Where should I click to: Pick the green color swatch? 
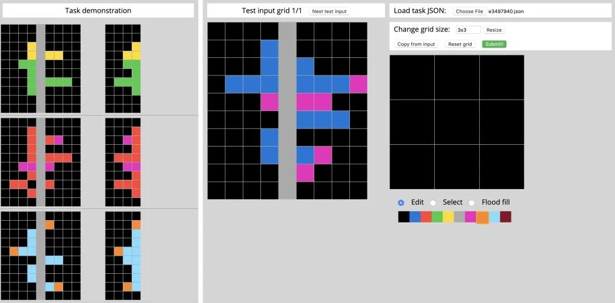pyautogui.click(x=437, y=217)
